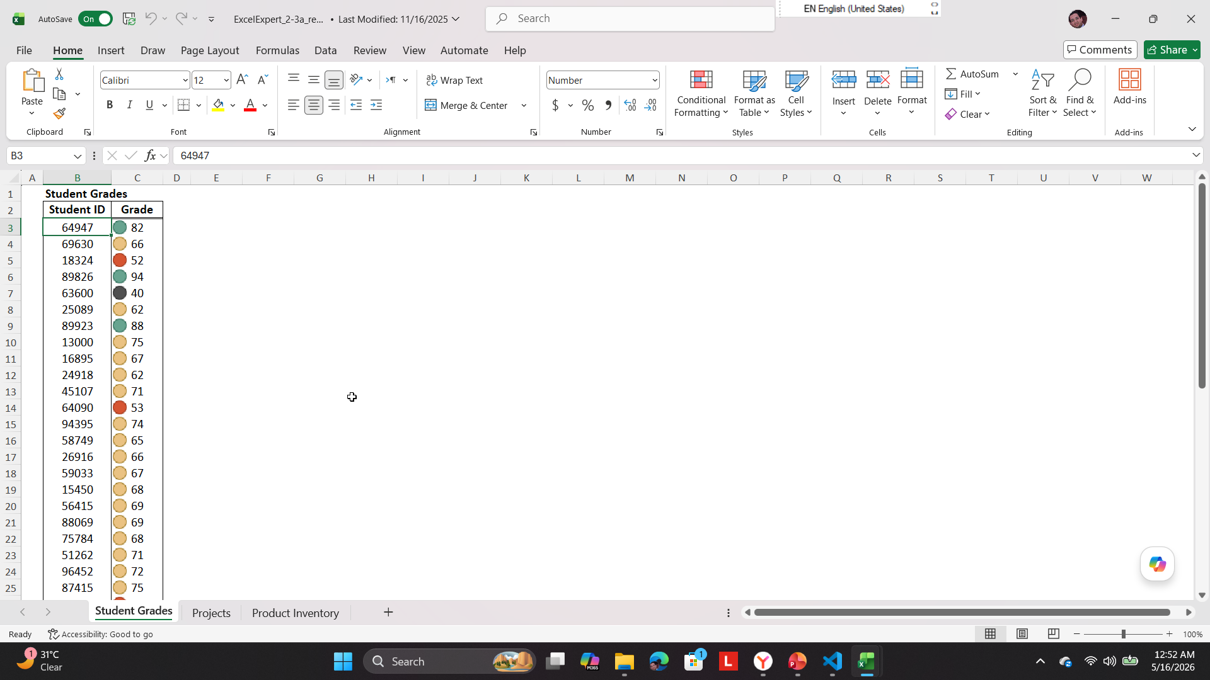Screen dimensions: 1210x680
Task: Open the Calibri font name dropdown
Action: pos(185,80)
